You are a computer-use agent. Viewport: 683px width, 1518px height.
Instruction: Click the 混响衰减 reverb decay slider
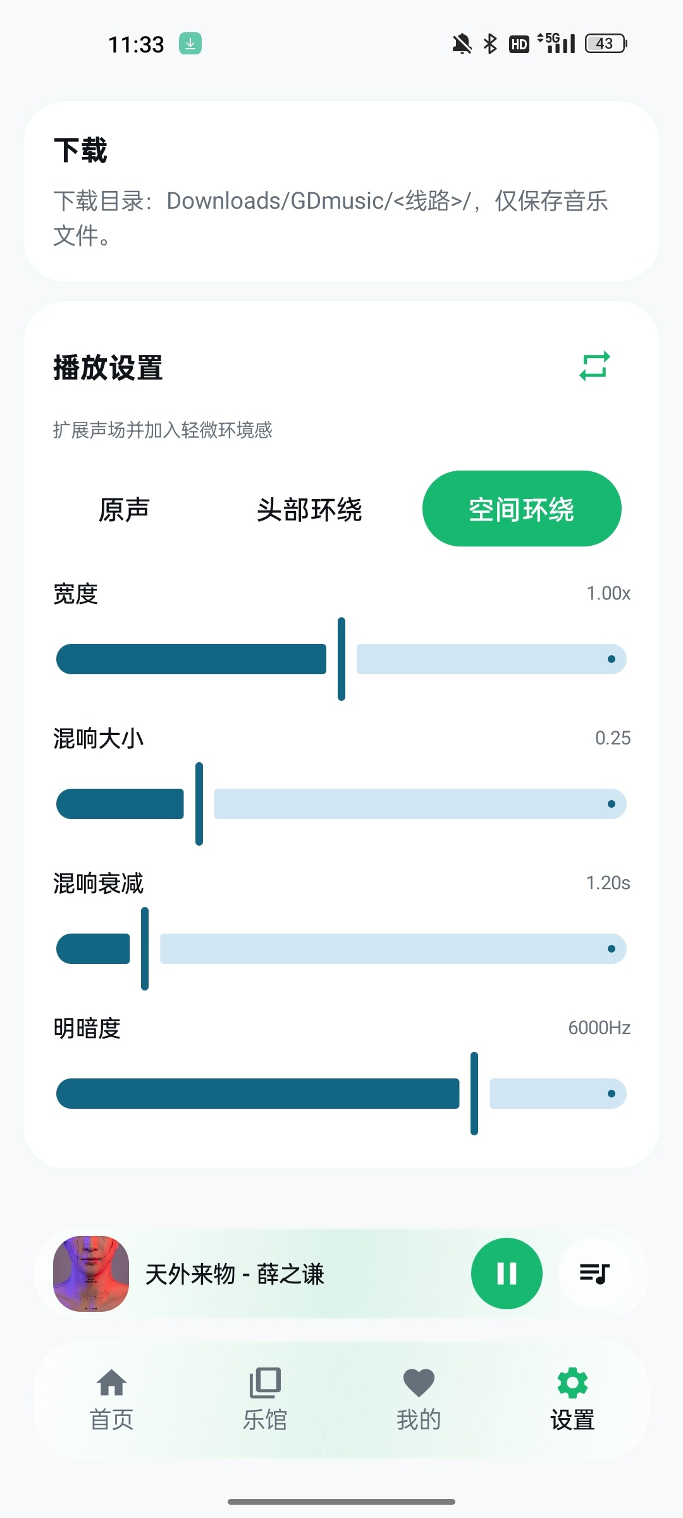tap(341, 949)
